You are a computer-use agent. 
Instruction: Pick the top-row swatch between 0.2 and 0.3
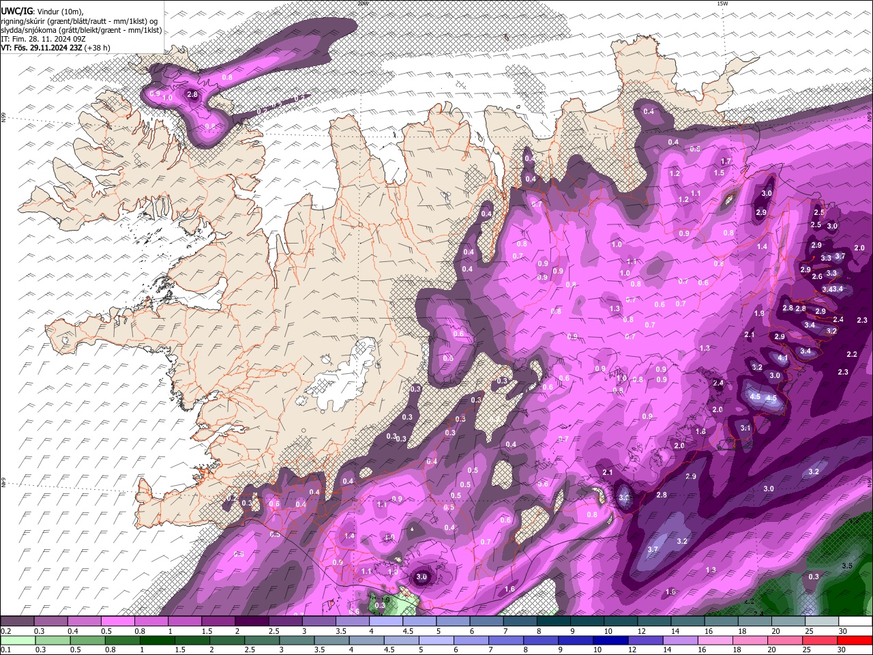[17, 621]
